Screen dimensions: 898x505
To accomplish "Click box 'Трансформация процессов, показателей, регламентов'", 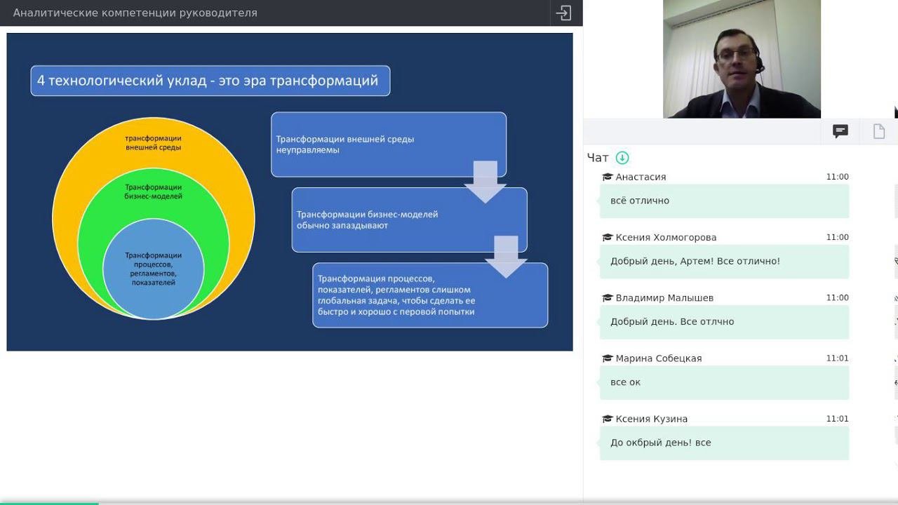I will (x=430, y=295).
